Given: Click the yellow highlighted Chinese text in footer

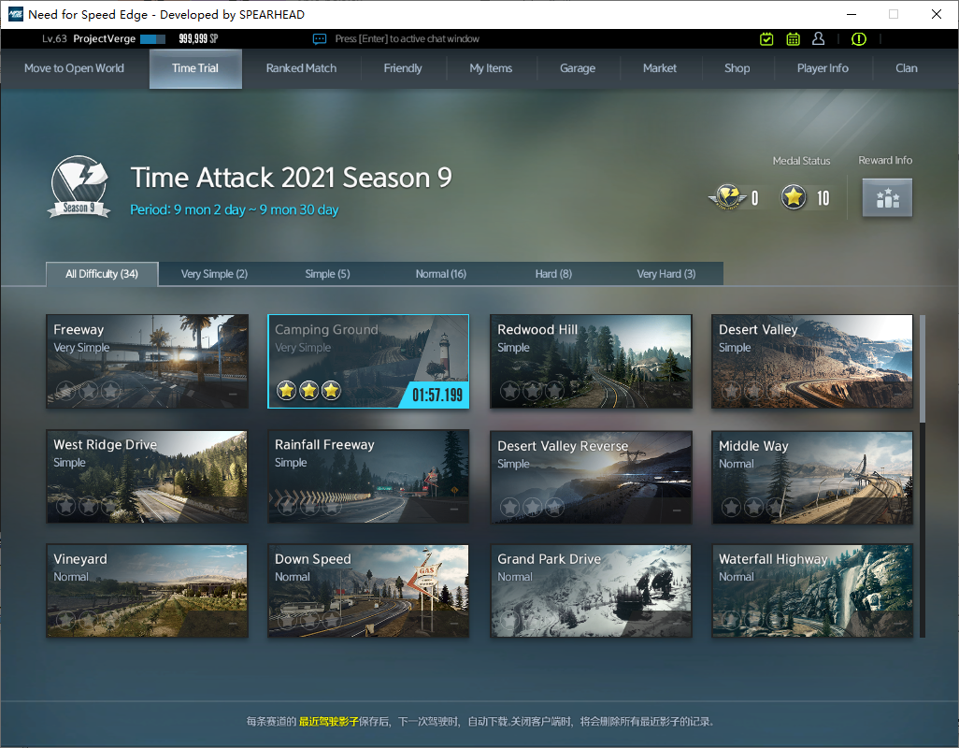Looking at the screenshot, I should point(328,722).
